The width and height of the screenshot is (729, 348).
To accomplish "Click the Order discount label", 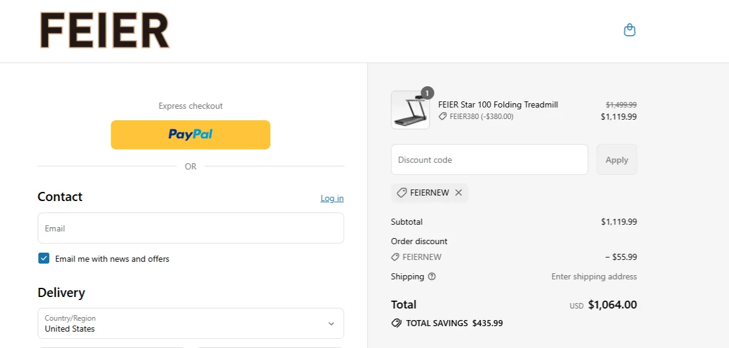I will tap(419, 241).
